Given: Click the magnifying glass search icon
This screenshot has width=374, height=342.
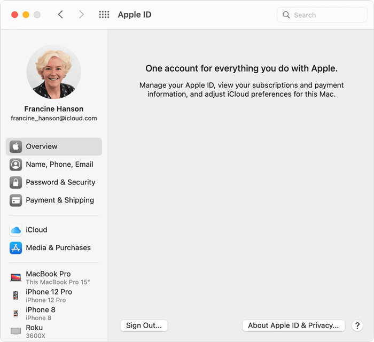Looking at the screenshot, I should pos(286,15).
